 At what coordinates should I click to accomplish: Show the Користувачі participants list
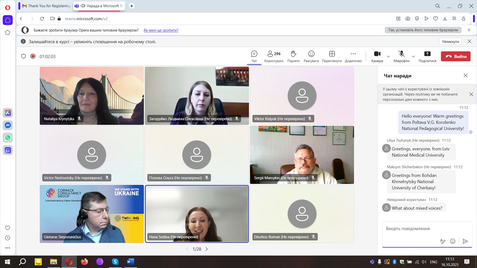click(274, 56)
